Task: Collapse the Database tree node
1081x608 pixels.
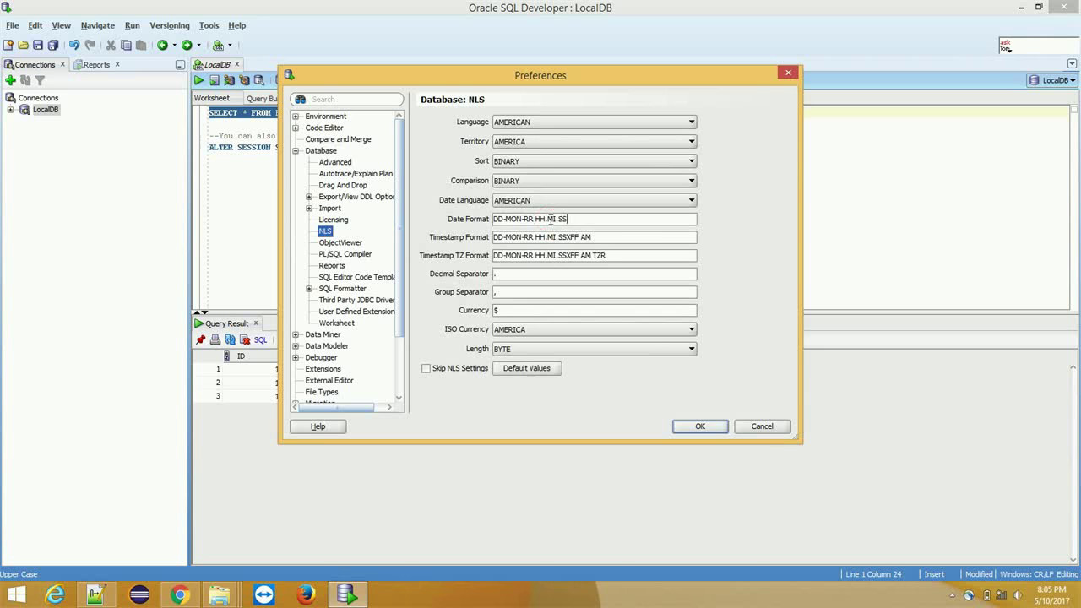Action: pos(296,151)
